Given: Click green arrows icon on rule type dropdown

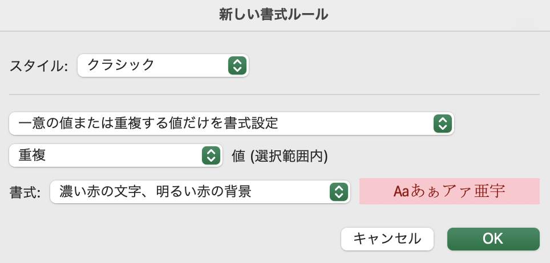Looking at the screenshot, I should tap(442, 124).
